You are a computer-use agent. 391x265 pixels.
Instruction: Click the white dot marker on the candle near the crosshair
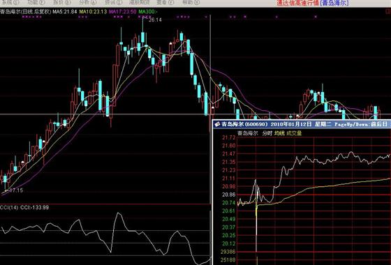click(x=213, y=107)
